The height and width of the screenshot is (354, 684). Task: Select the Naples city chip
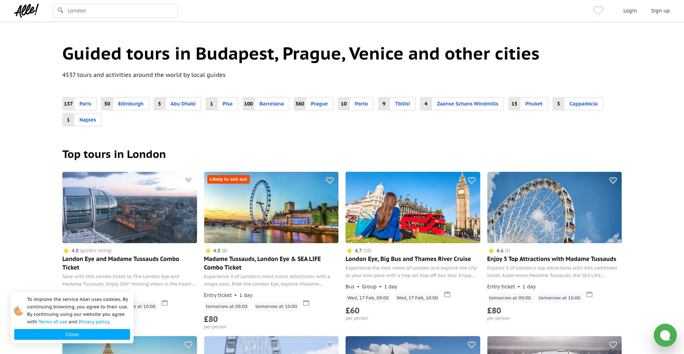point(82,120)
